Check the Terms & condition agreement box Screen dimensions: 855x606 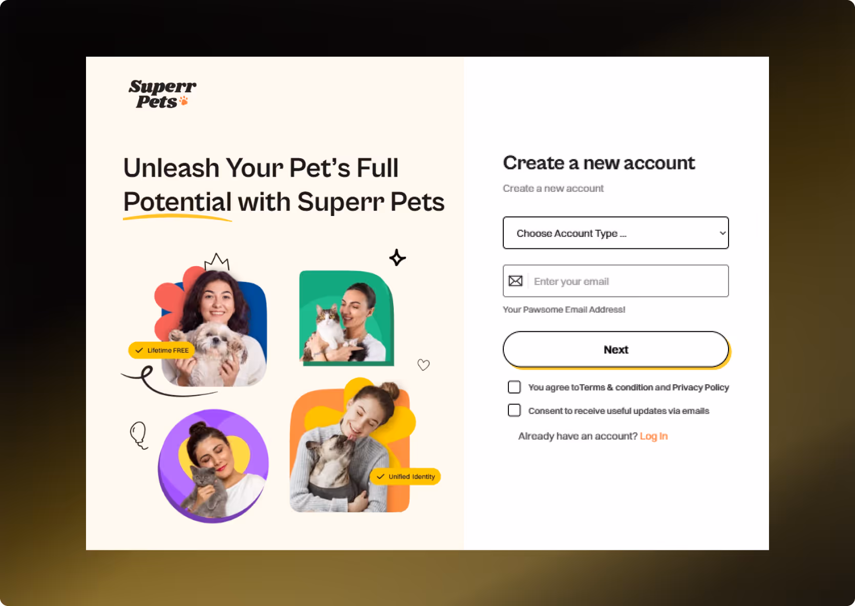514,387
